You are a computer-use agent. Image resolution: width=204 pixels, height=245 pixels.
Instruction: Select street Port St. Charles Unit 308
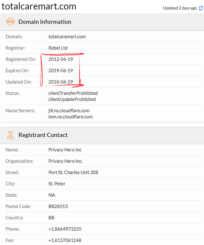(73, 172)
